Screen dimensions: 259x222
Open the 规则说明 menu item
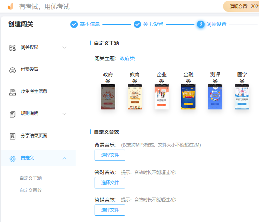click(38, 114)
